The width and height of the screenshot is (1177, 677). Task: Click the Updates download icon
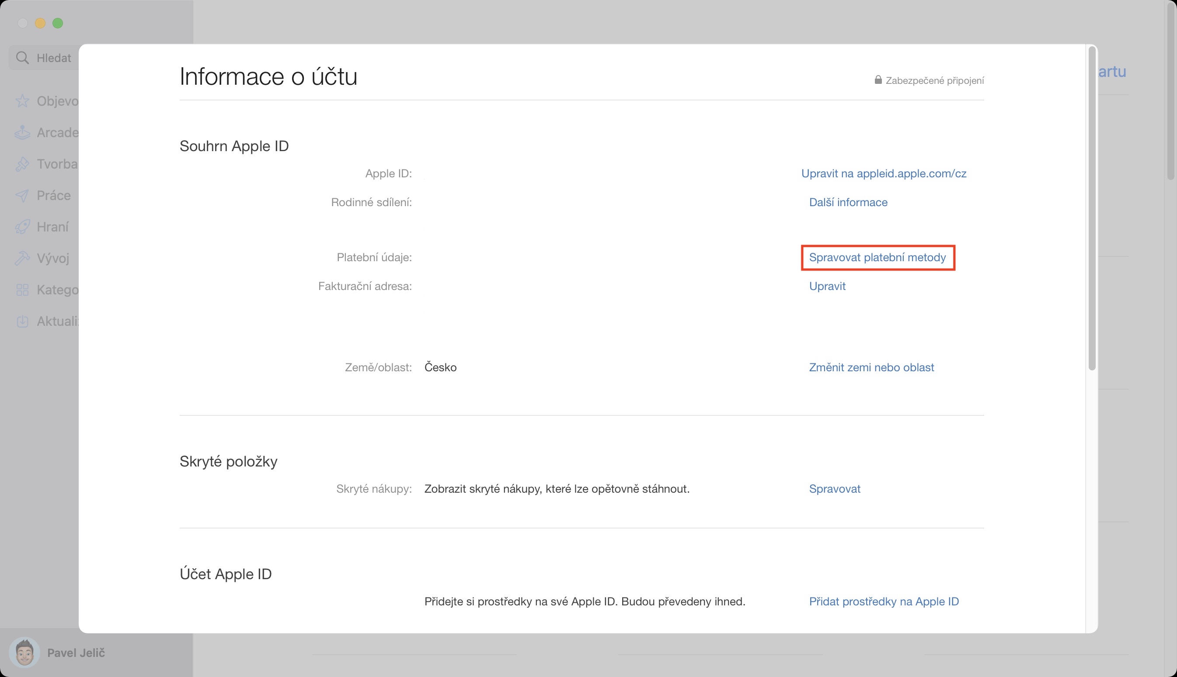[22, 321]
